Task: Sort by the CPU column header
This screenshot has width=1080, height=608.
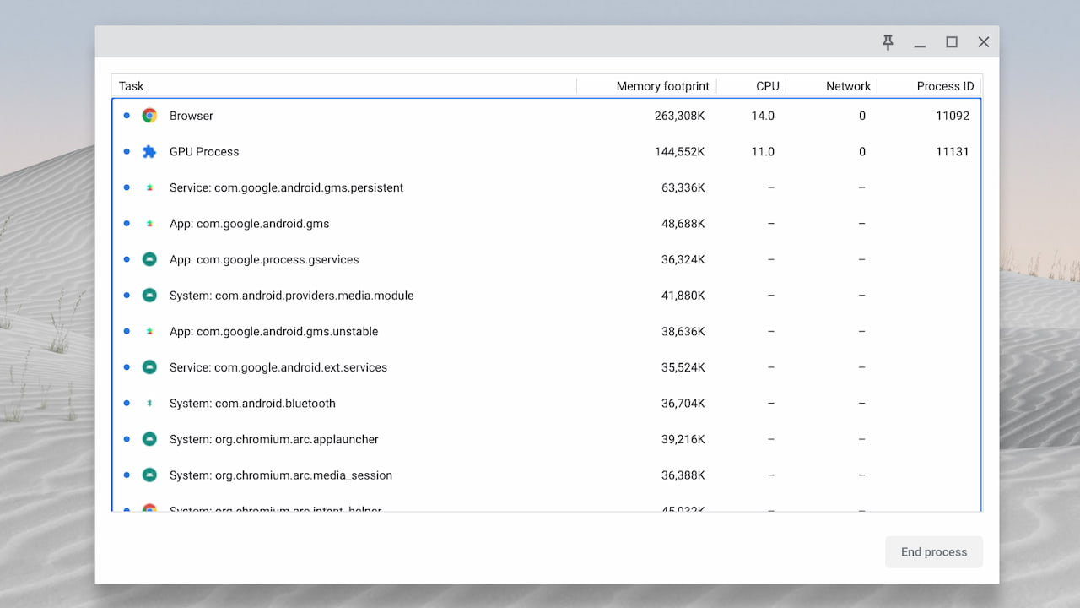Action: pyautogui.click(x=752, y=86)
